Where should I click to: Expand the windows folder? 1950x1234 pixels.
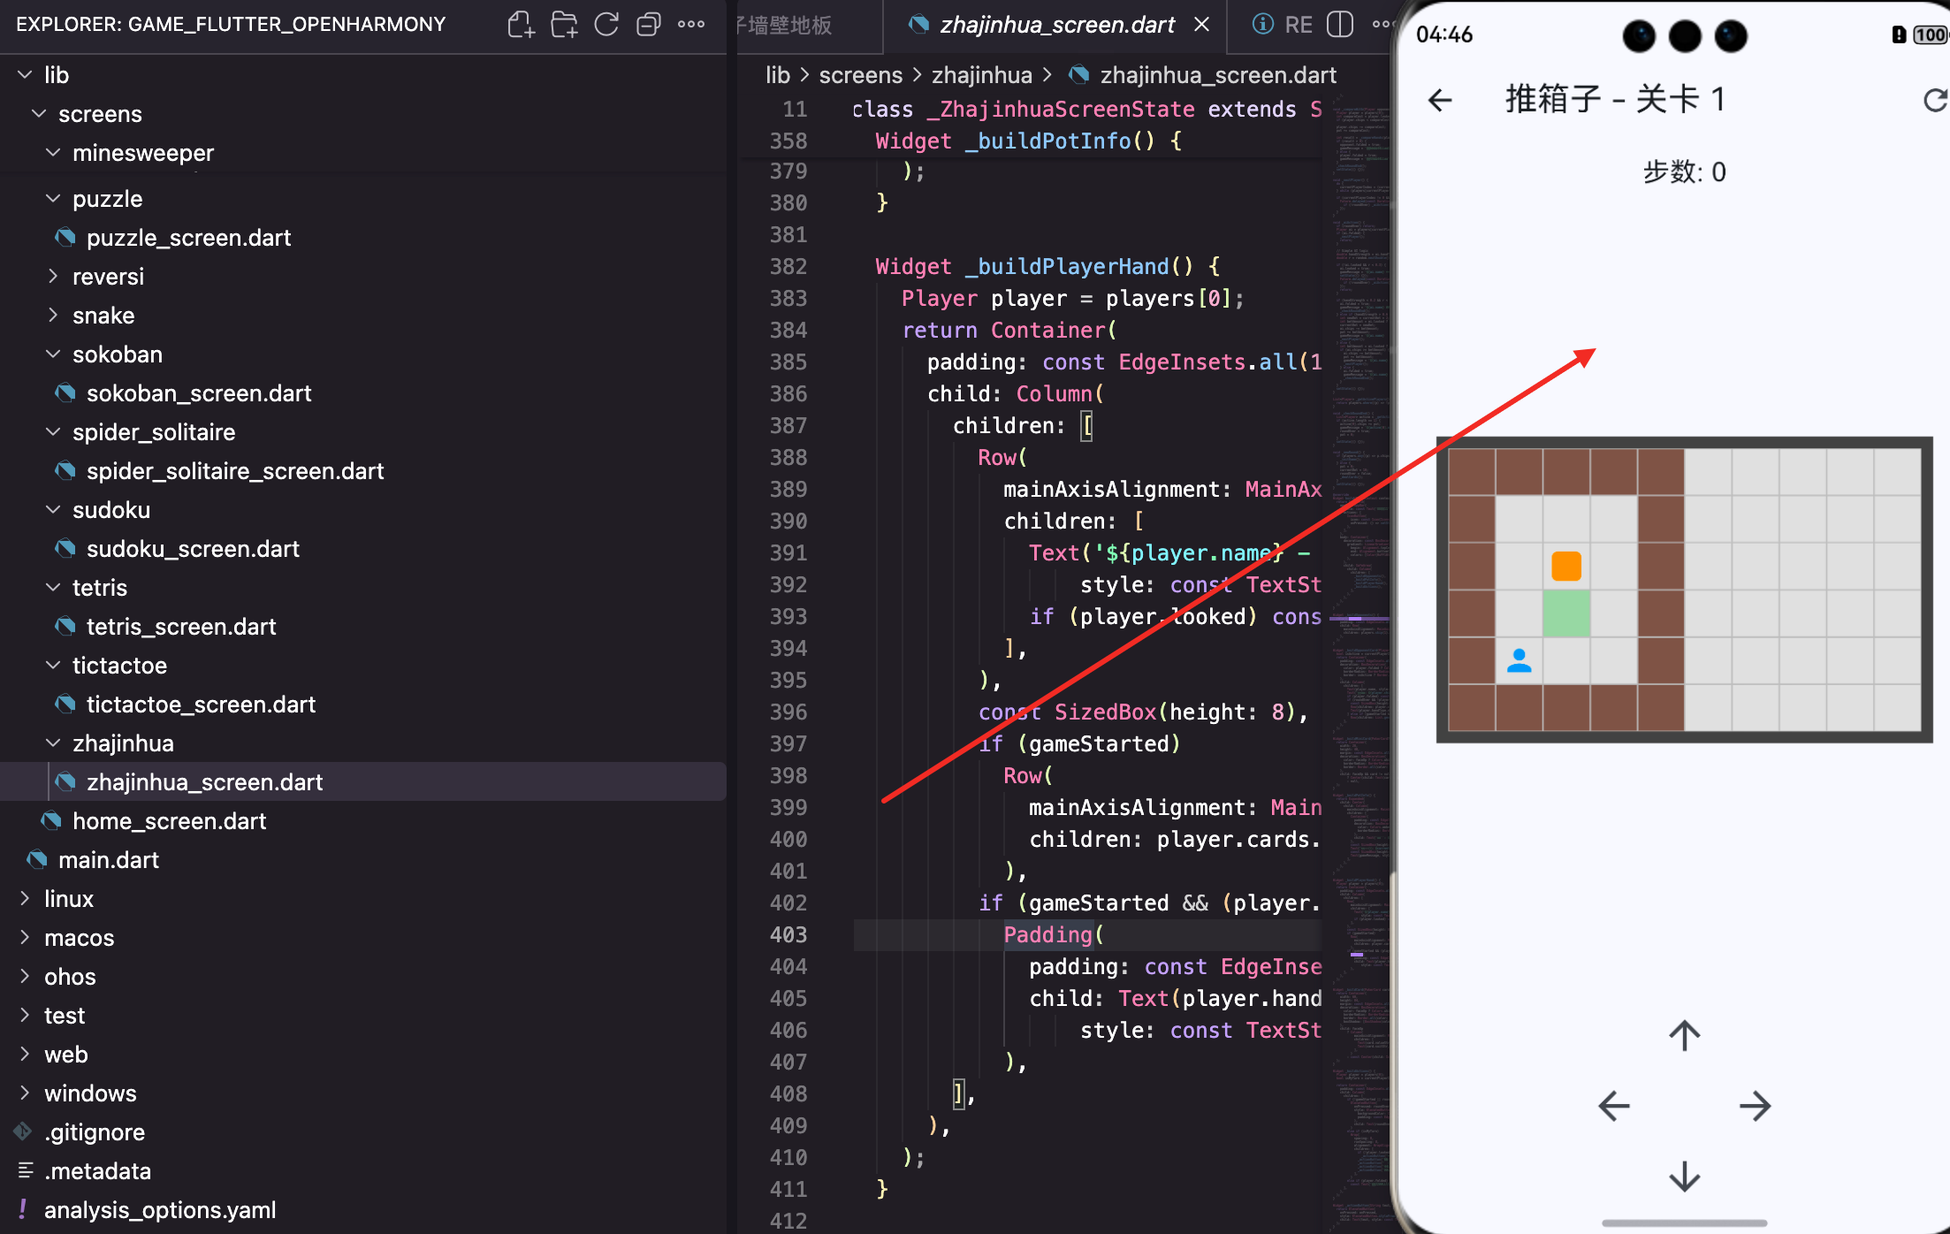tap(25, 1093)
